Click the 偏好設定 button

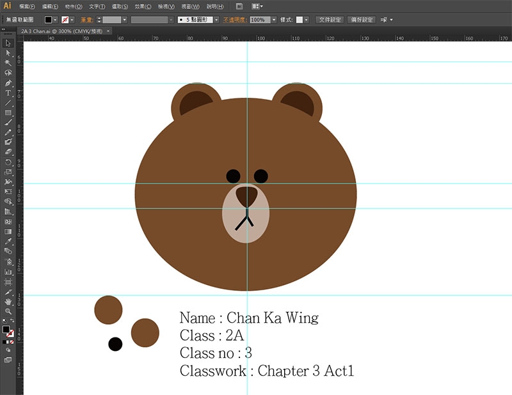(362, 20)
